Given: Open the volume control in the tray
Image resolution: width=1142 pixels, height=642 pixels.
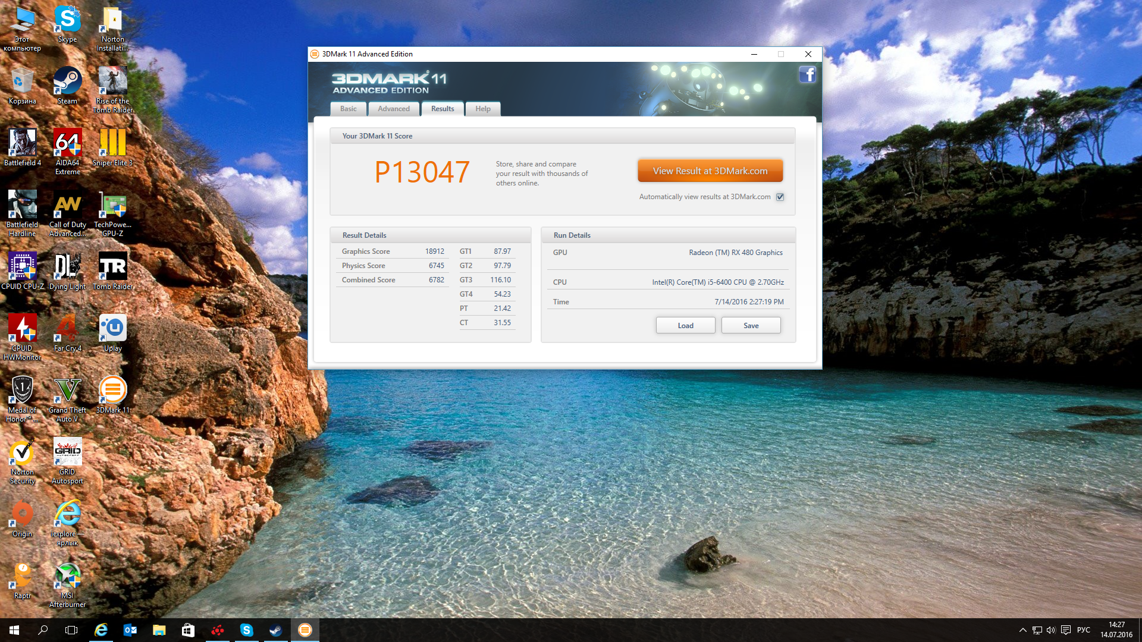Looking at the screenshot, I should [x=1050, y=630].
